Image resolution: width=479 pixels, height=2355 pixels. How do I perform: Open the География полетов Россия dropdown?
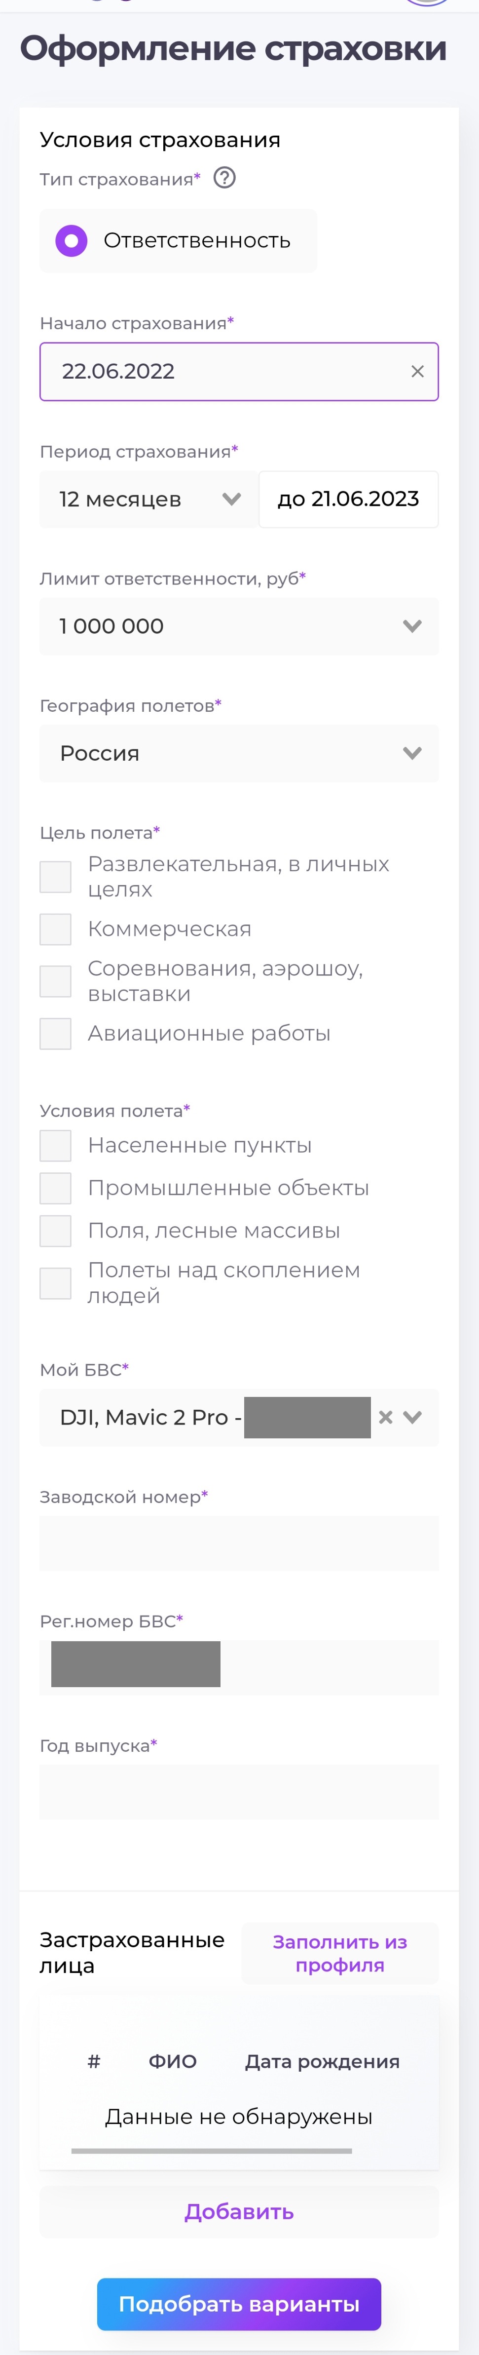239,753
